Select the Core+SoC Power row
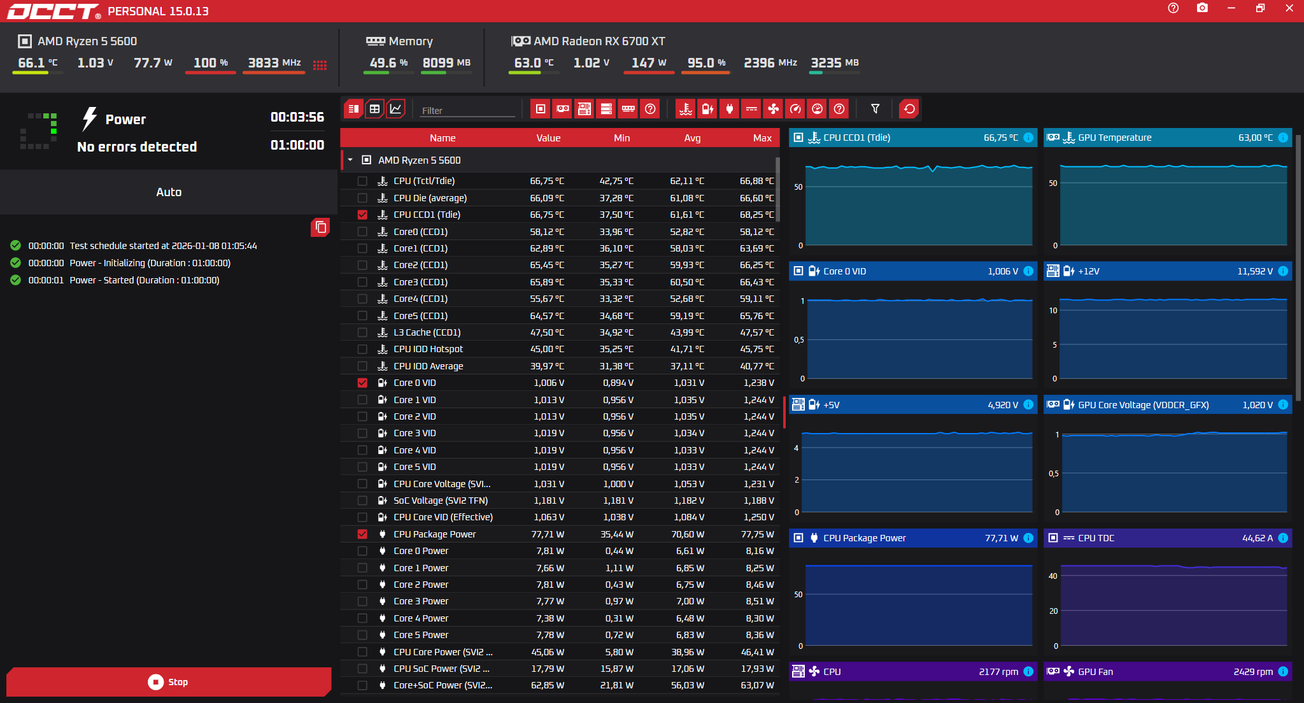Image resolution: width=1304 pixels, height=703 pixels. click(x=560, y=686)
